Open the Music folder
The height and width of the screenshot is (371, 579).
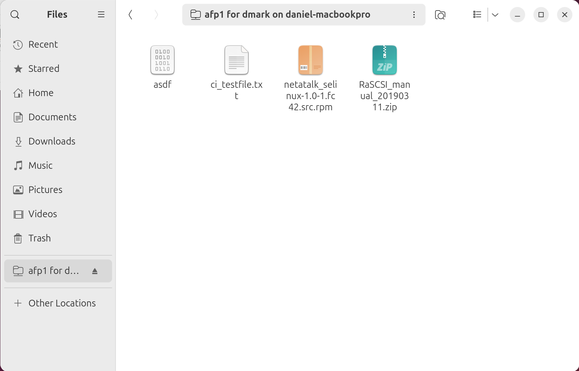tap(40, 165)
